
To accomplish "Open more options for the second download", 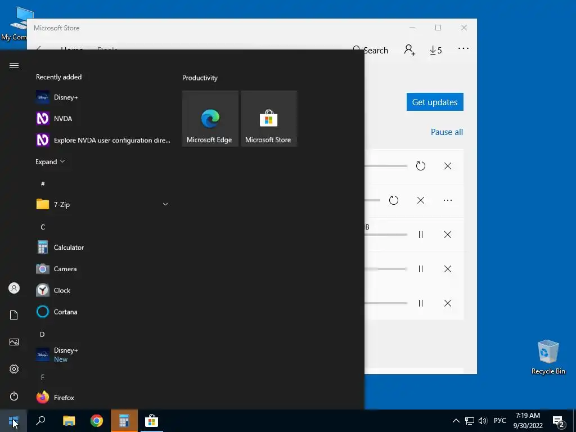I will click(x=447, y=200).
